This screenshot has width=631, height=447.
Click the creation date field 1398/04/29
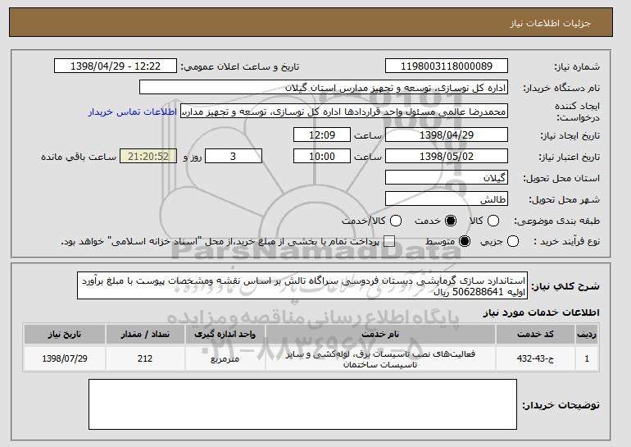click(447, 135)
